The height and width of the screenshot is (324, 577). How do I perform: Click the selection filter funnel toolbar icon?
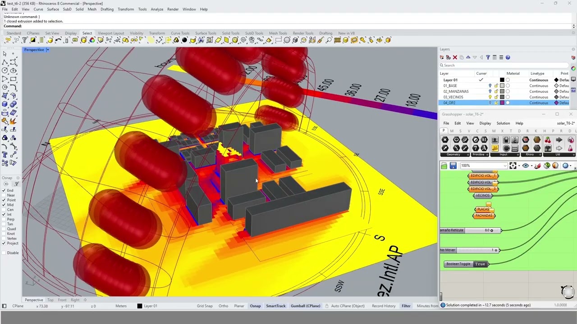coord(24,40)
